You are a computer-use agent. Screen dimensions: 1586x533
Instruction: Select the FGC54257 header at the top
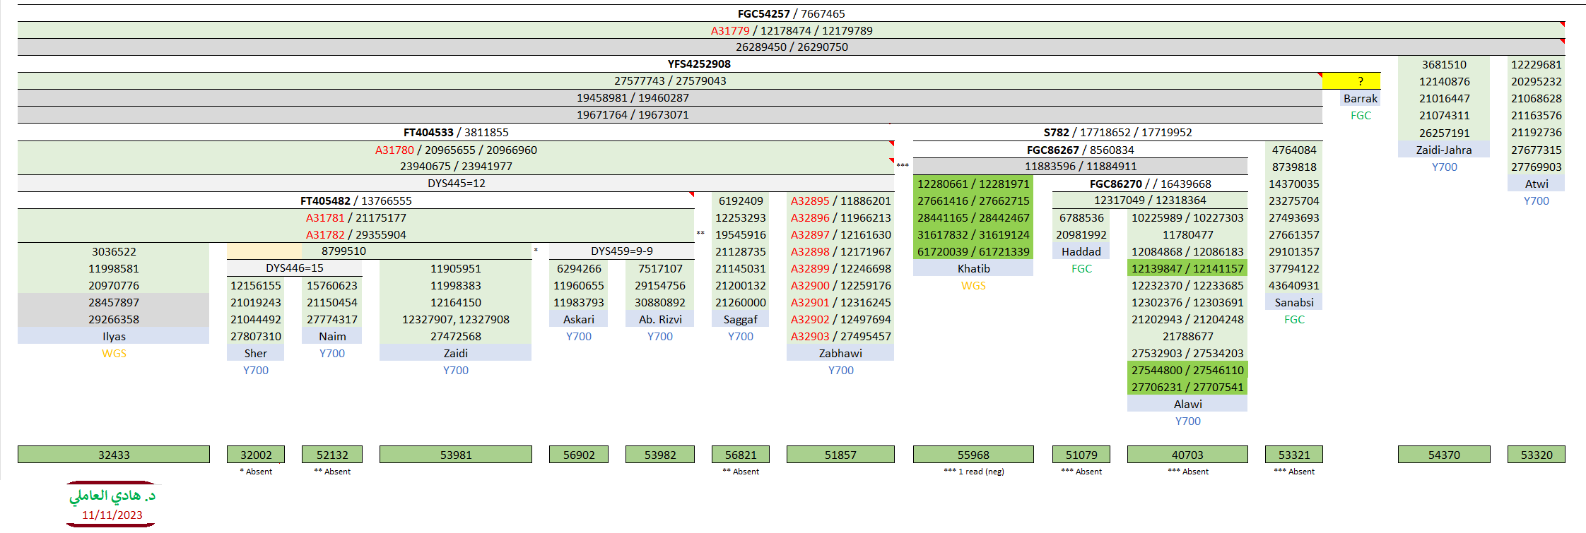[763, 13]
